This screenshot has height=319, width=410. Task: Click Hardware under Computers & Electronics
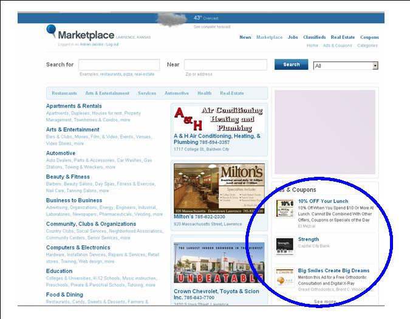click(55, 255)
